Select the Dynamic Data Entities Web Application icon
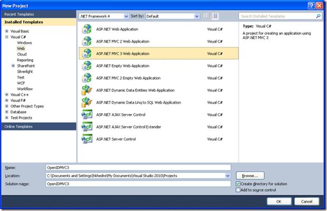The image size is (327, 211). tap(87, 90)
